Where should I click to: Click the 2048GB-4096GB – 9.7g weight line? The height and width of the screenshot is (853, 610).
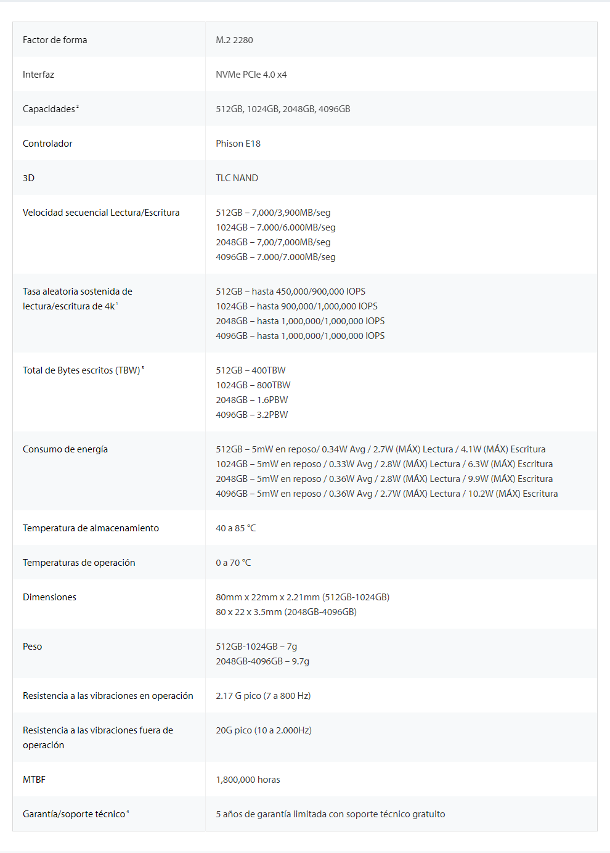coord(262,661)
